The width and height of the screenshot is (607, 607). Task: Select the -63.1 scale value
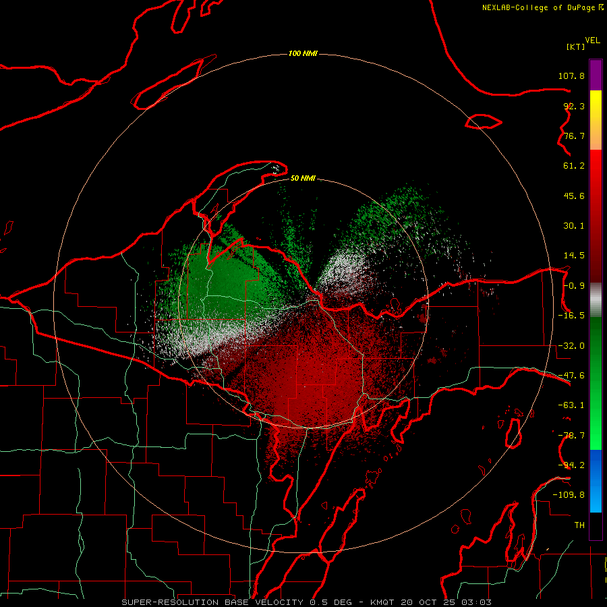(x=571, y=405)
